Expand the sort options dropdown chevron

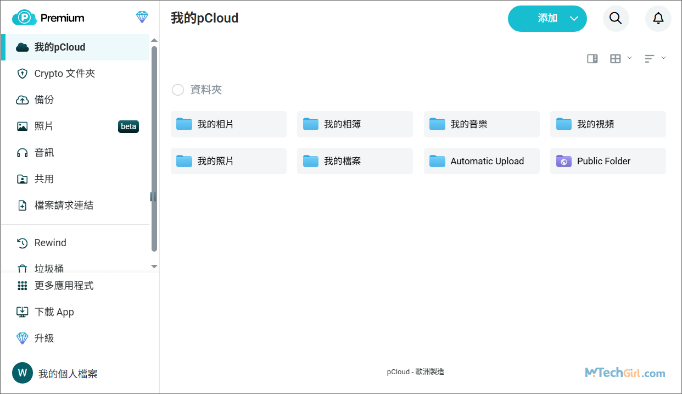click(663, 58)
